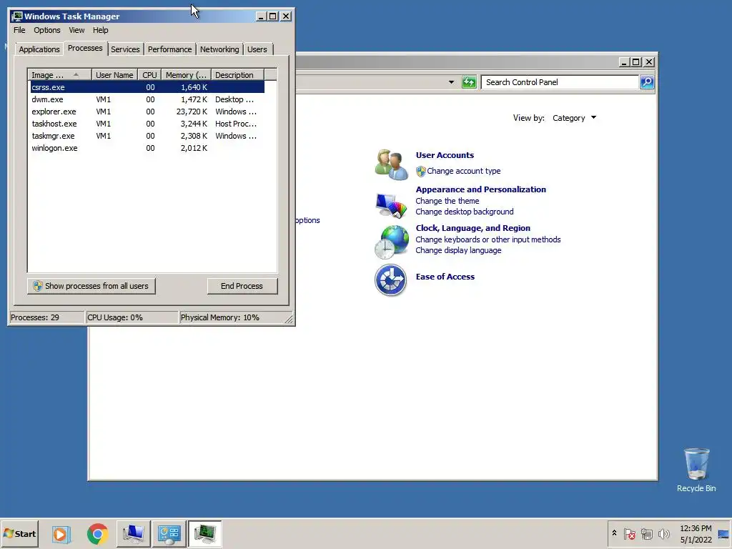This screenshot has height=549, width=732.
Task: Switch to the Control Panel taskbar icon
Action: (x=169, y=533)
